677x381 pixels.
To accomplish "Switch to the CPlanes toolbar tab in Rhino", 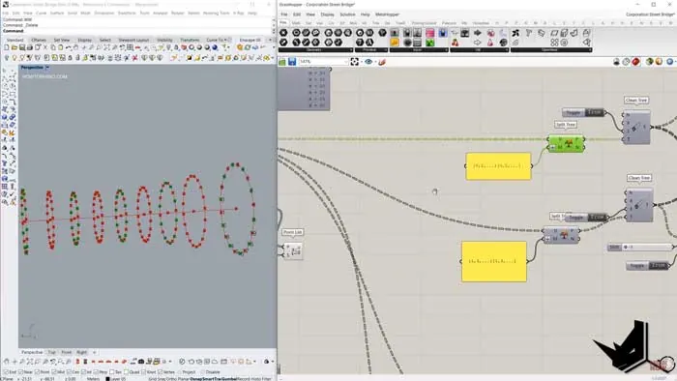I will [x=39, y=40].
